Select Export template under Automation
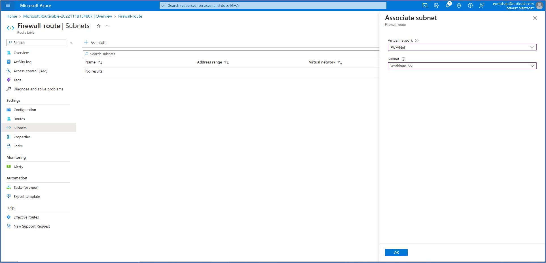Viewport: 546px width, 263px height. (27, 196)
